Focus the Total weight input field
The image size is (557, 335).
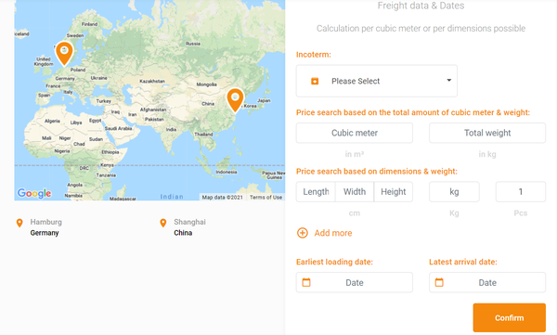point(487,133)
